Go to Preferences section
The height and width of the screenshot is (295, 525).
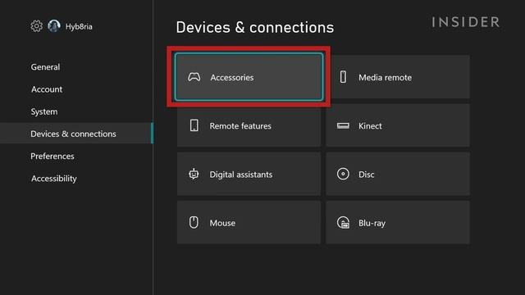point(52,157)
